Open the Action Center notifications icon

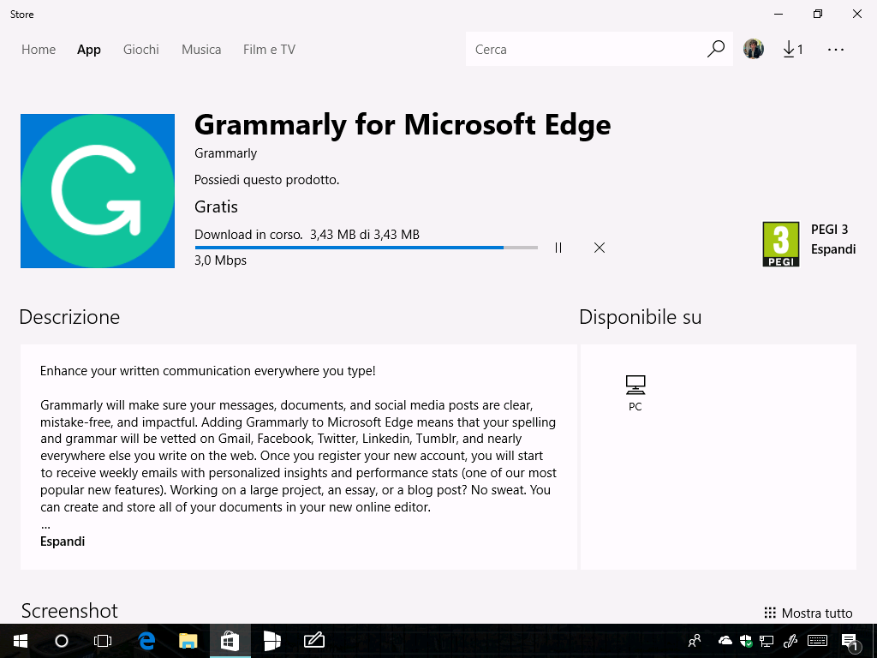click(x=850, y=641)
